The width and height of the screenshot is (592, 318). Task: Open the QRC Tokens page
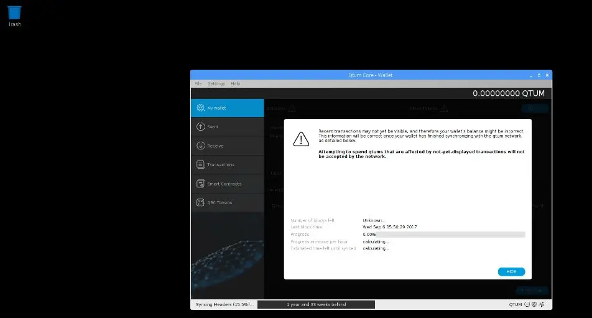[228, 203]
